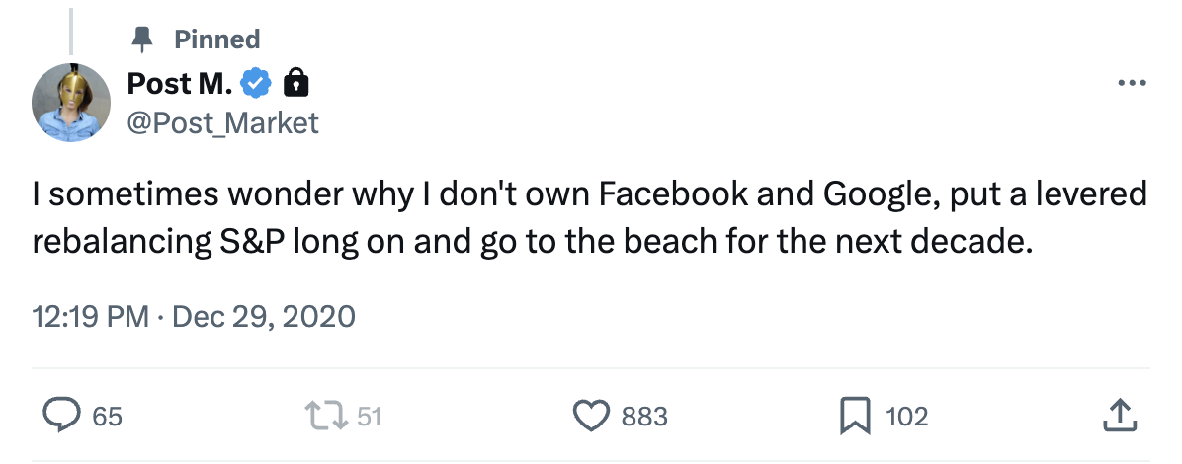Click the reply count of 65
Viewport: 1182px width, 464px height.
coord(108,417)
